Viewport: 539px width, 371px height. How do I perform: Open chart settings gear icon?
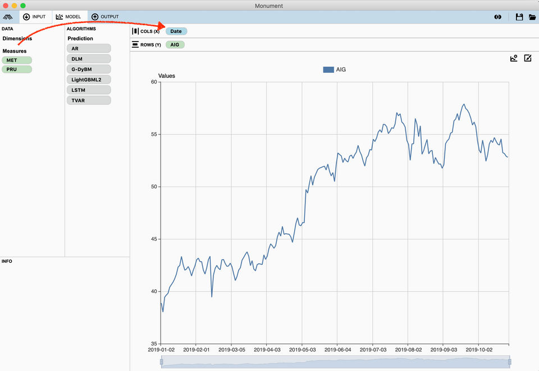click(514, 58)
